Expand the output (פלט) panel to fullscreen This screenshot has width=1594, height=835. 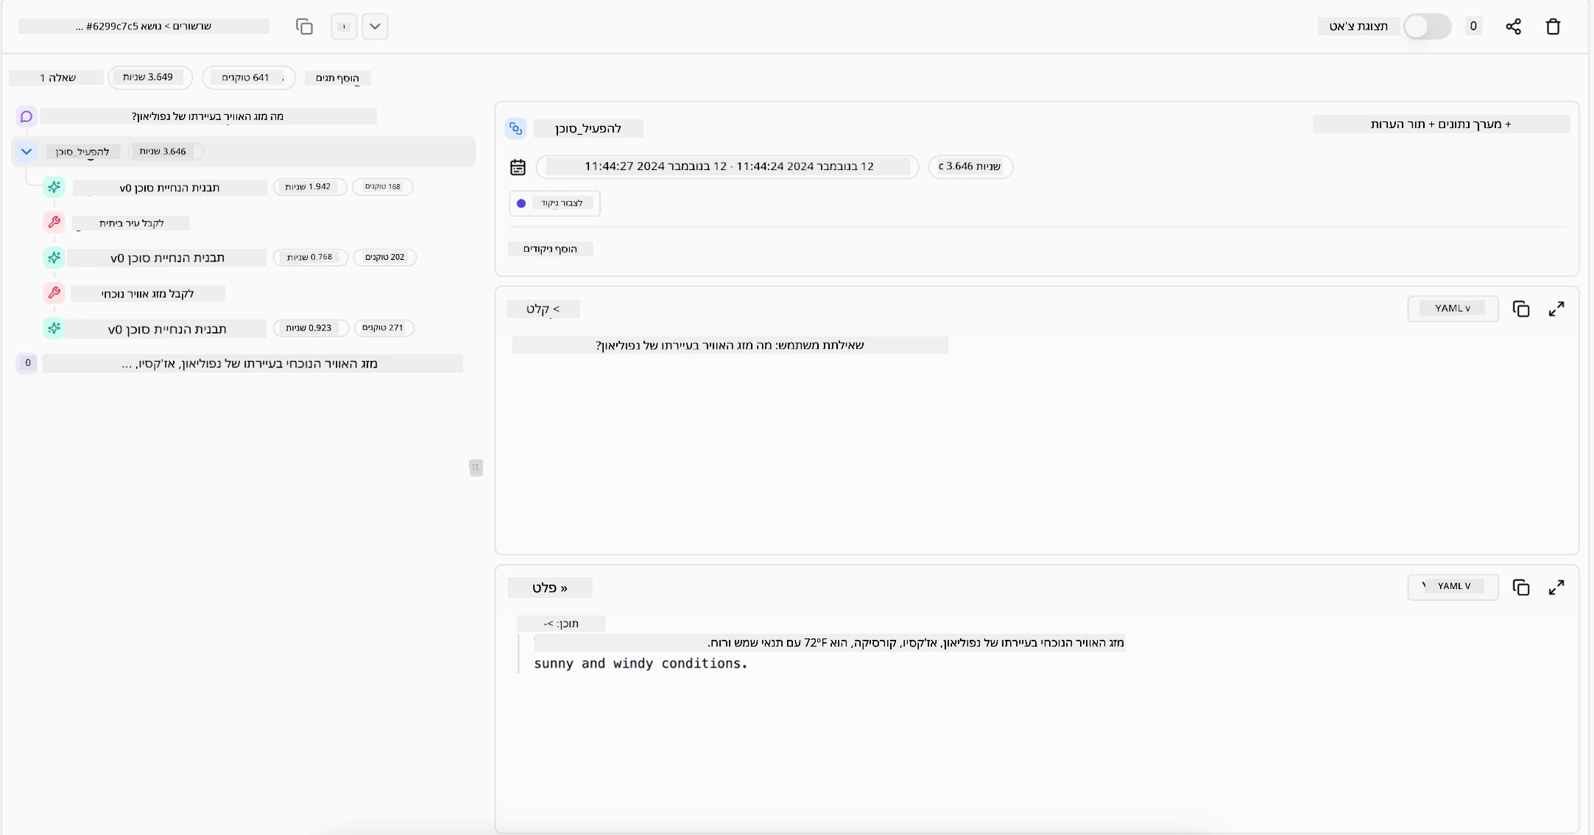1556,588
